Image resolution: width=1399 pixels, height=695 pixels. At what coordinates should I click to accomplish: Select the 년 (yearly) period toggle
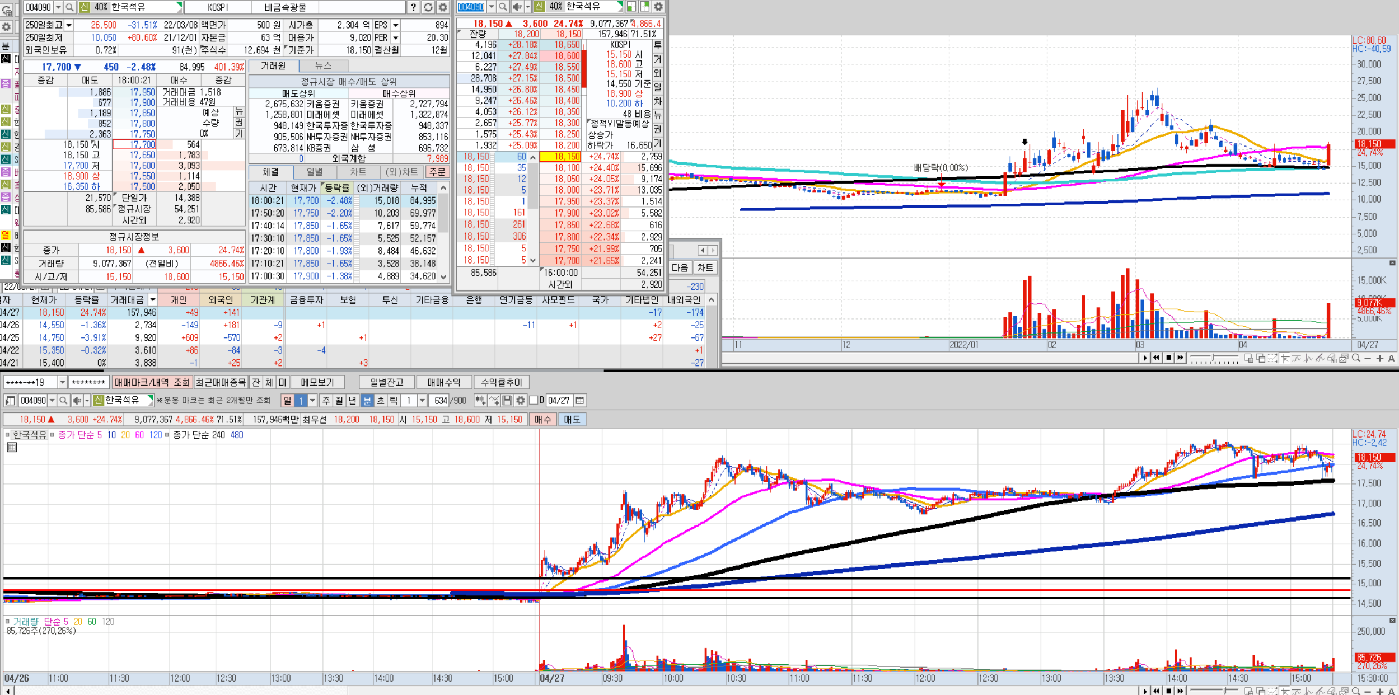tap(353, 401)
